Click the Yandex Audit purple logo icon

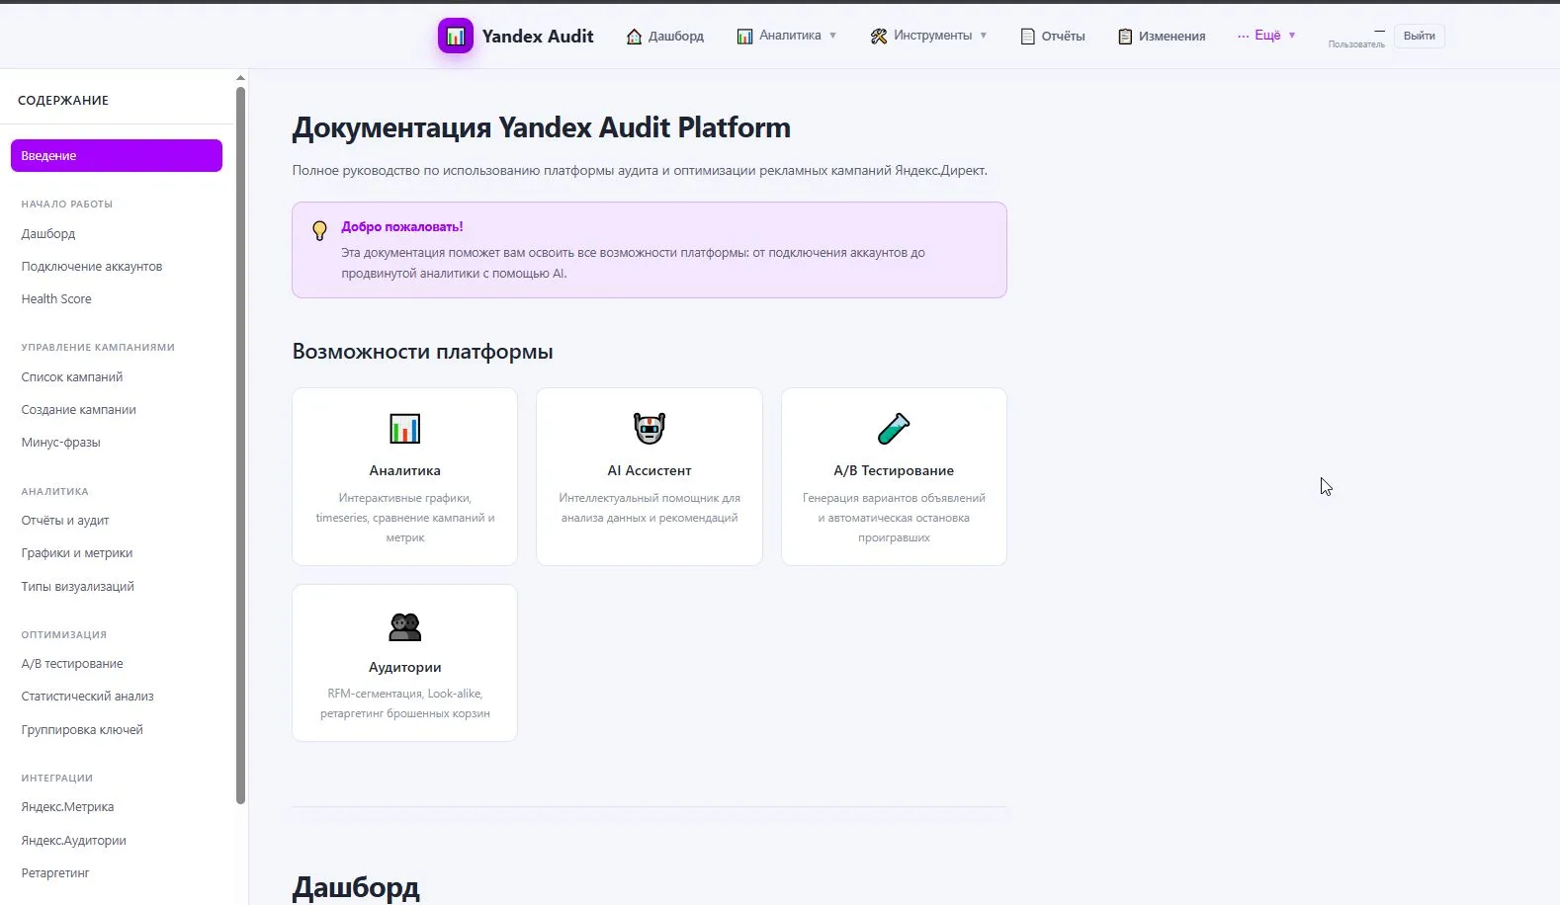click(x=456, y=37)
